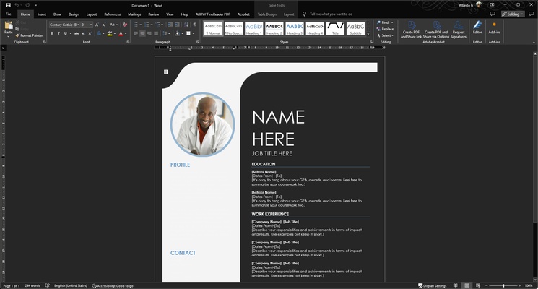Viewport: 538px width, 289px height.
Task: Open the font color red A swatch
Action: pyautogui.click(x=121, y=34)
